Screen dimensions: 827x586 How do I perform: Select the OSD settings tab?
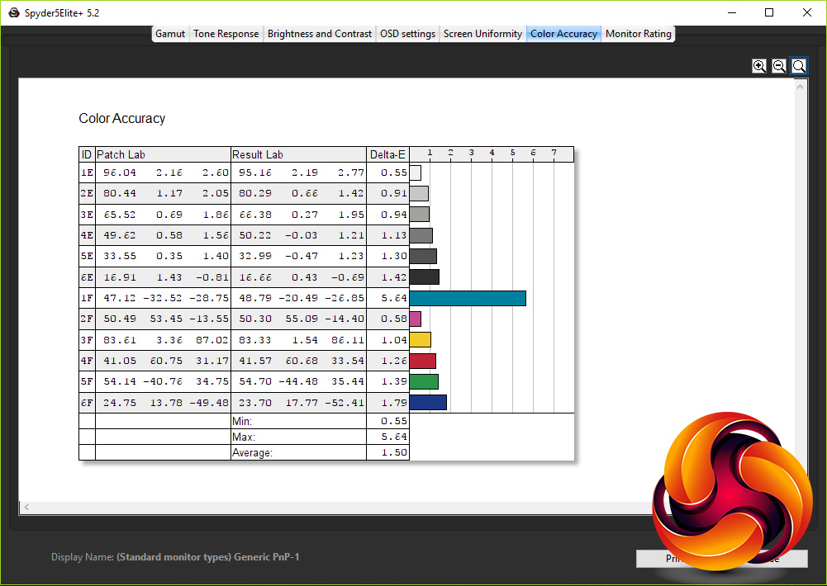407,34
